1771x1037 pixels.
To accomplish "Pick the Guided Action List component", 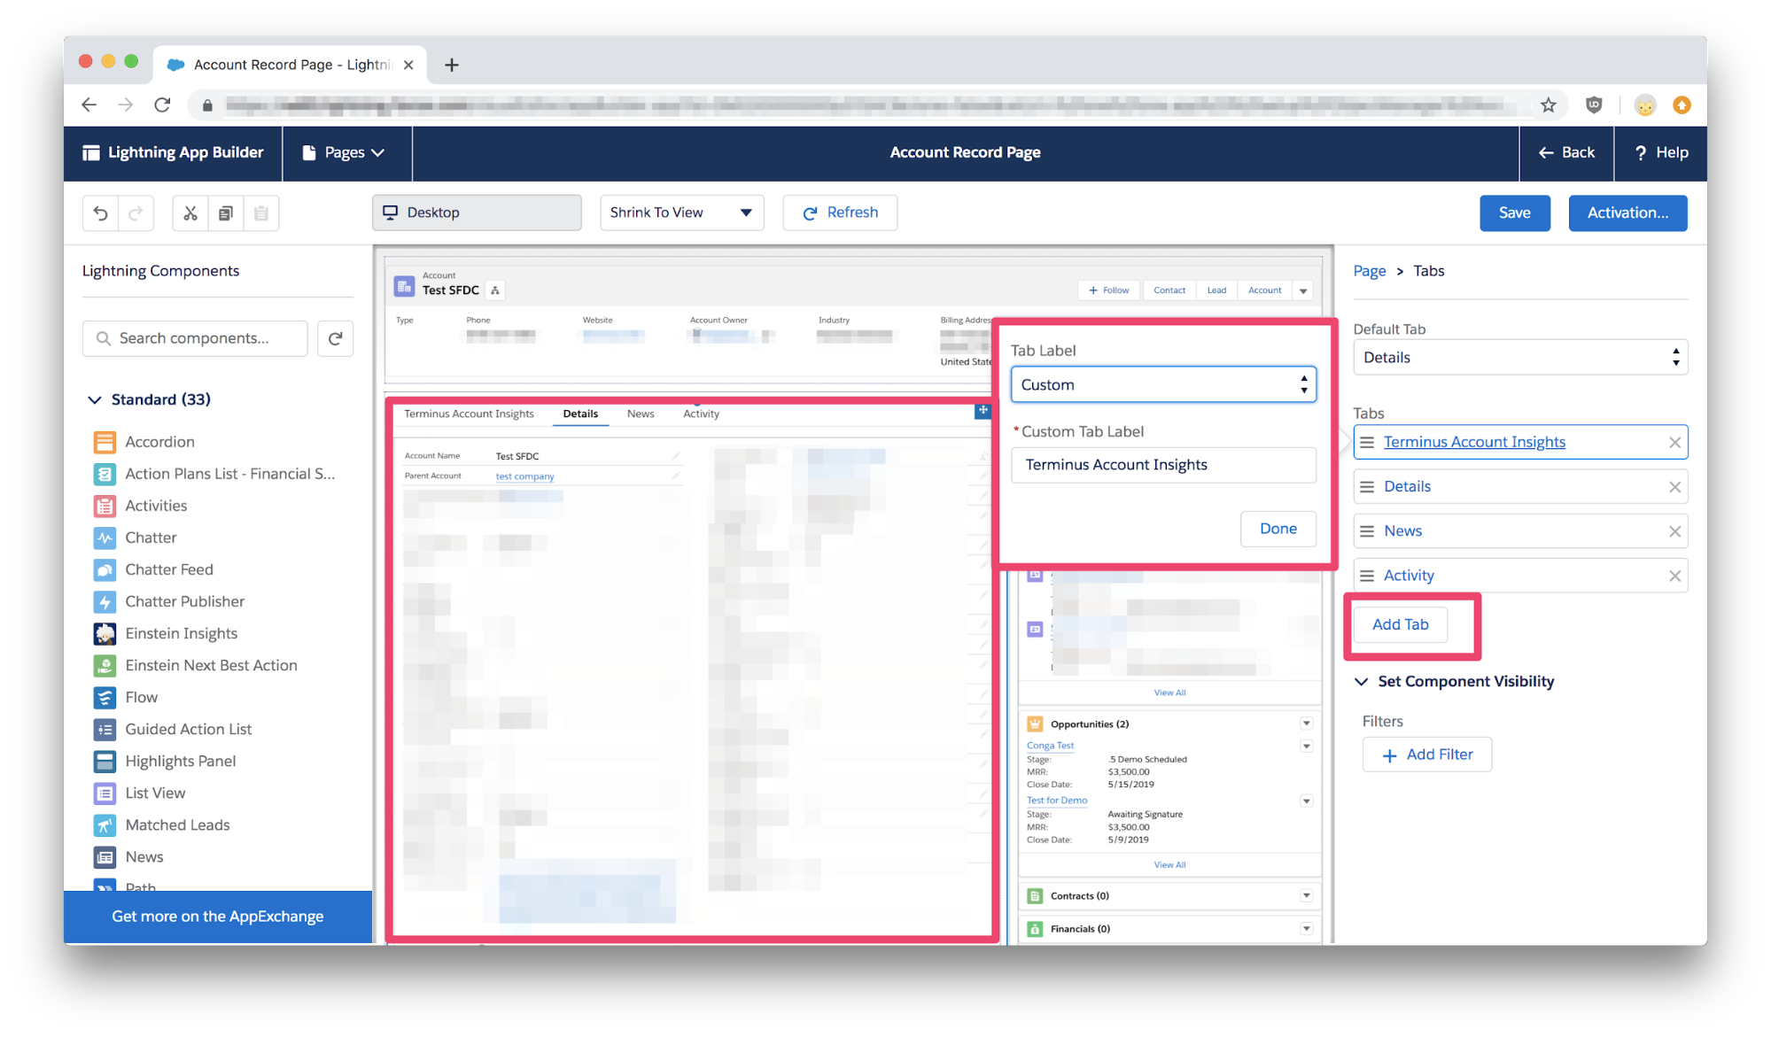I will tap(172, 729).
